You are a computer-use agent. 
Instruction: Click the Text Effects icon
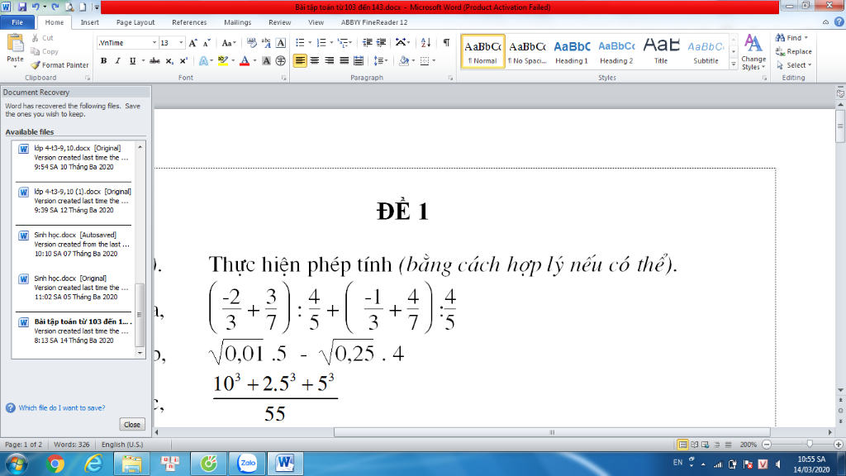coord(203,61)
